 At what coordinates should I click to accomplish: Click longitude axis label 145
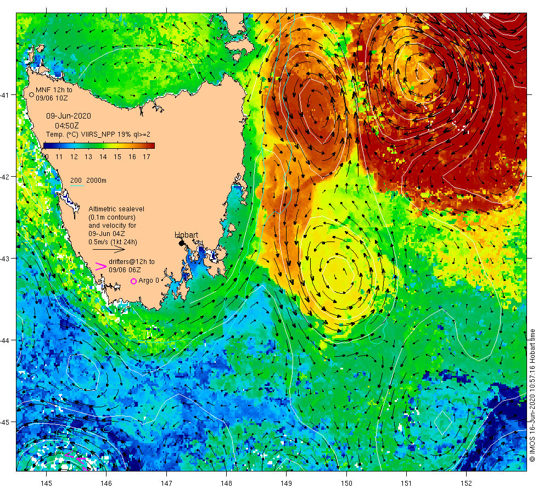[x=46, y=484]
